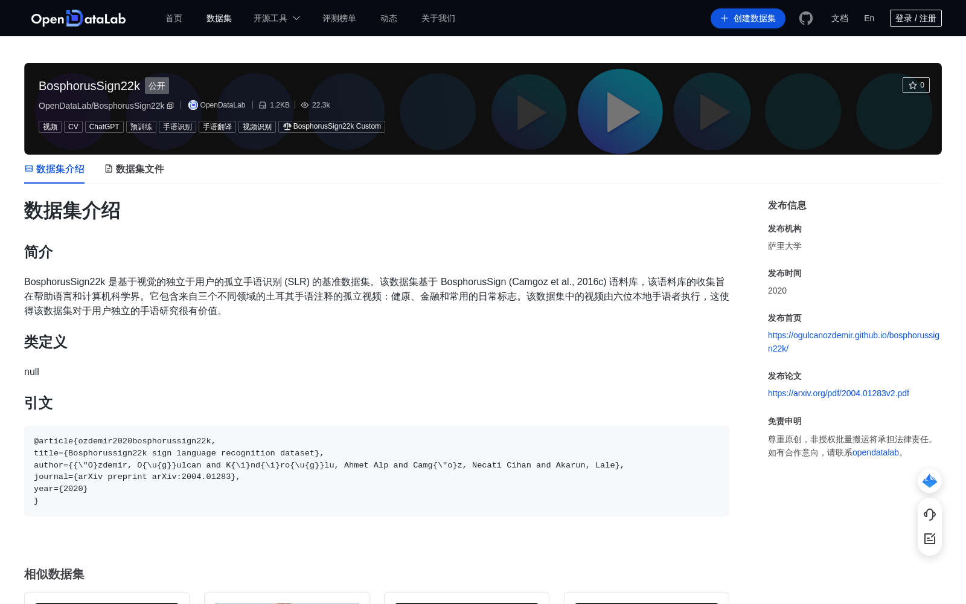
Task: Click the 1.2KB file size text
Action: [280, 105]
